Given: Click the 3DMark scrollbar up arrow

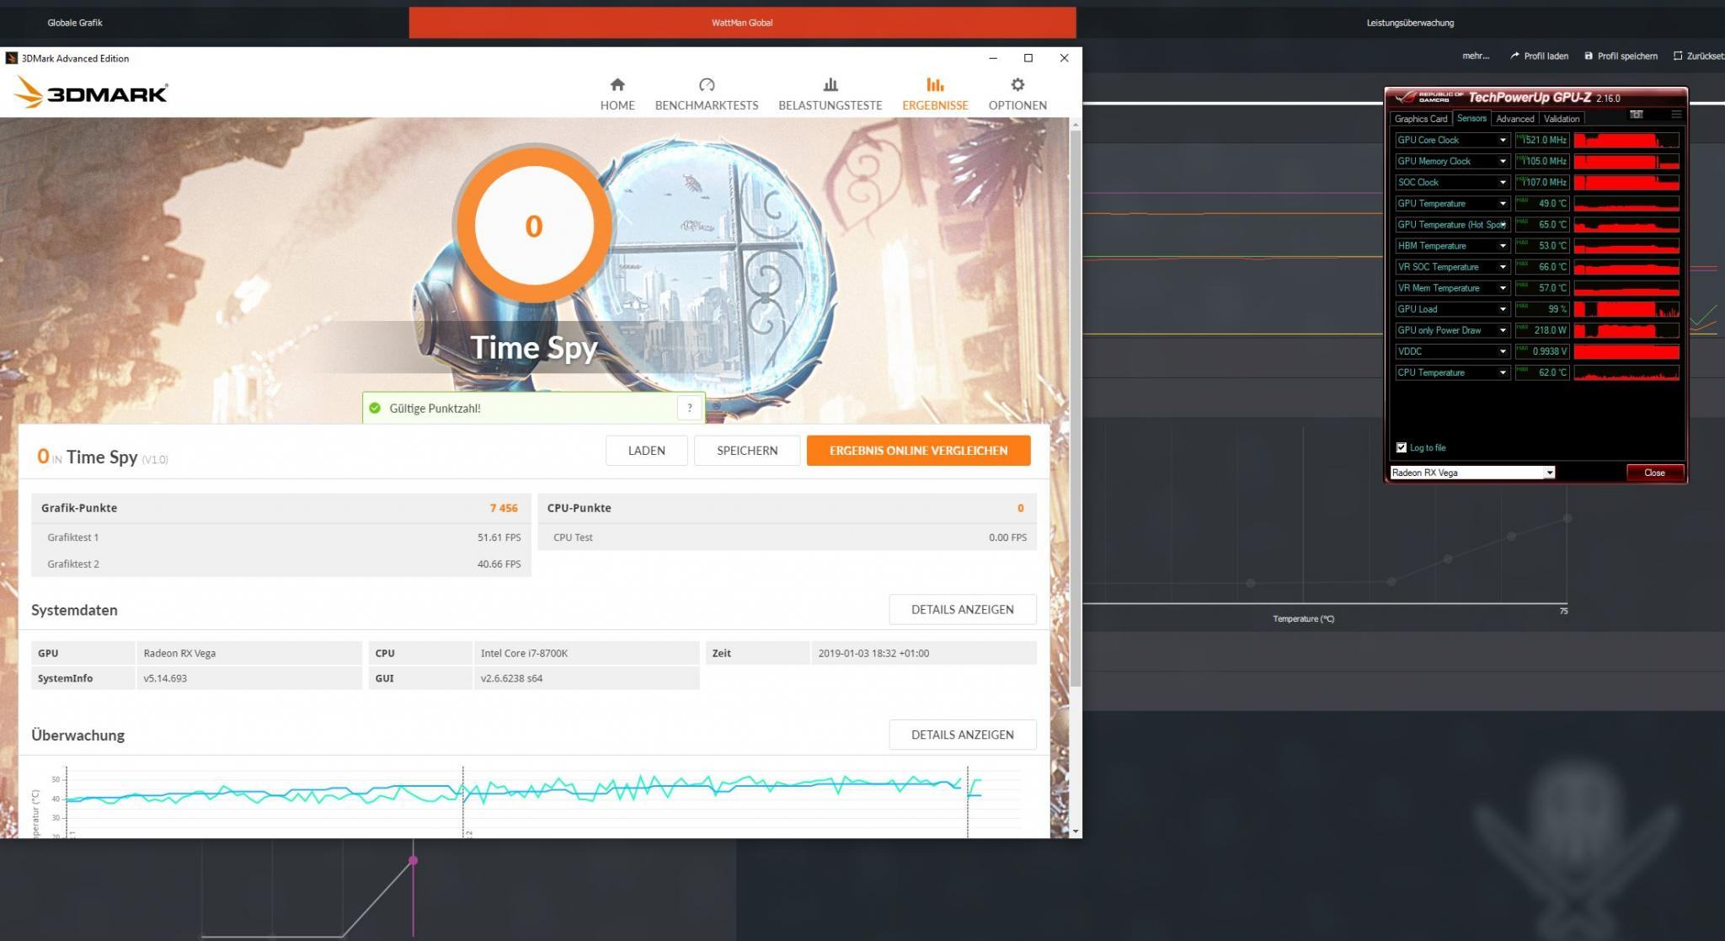Looking at the screenshot, I should click(x=1075, y=125).
